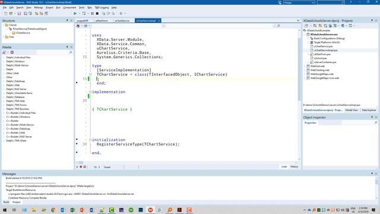Pause the running program in the toolbar
Screen dimensions: 380x214
click(x=93, y=14)
